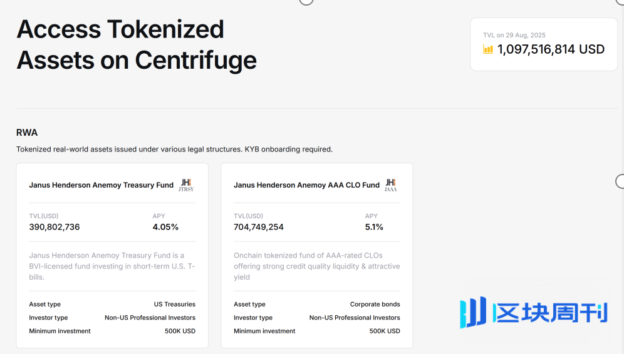Click the 4.05% APY value
Screen dimensions: 624x354
[165, 227]
